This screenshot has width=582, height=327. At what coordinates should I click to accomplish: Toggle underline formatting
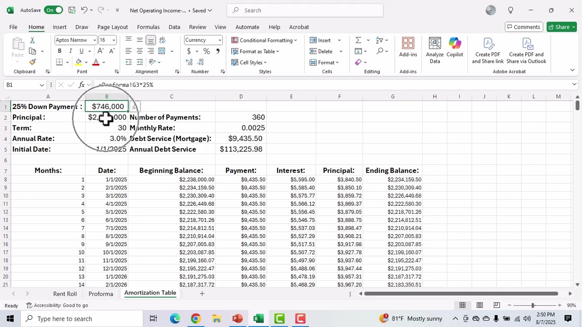pos(81,51)
